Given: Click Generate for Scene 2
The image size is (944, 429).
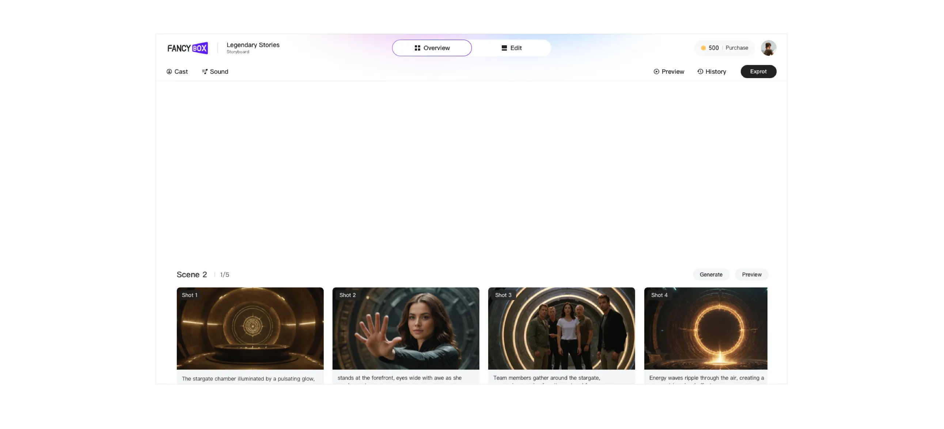Looking at the screenshot, I should point(711,275).
